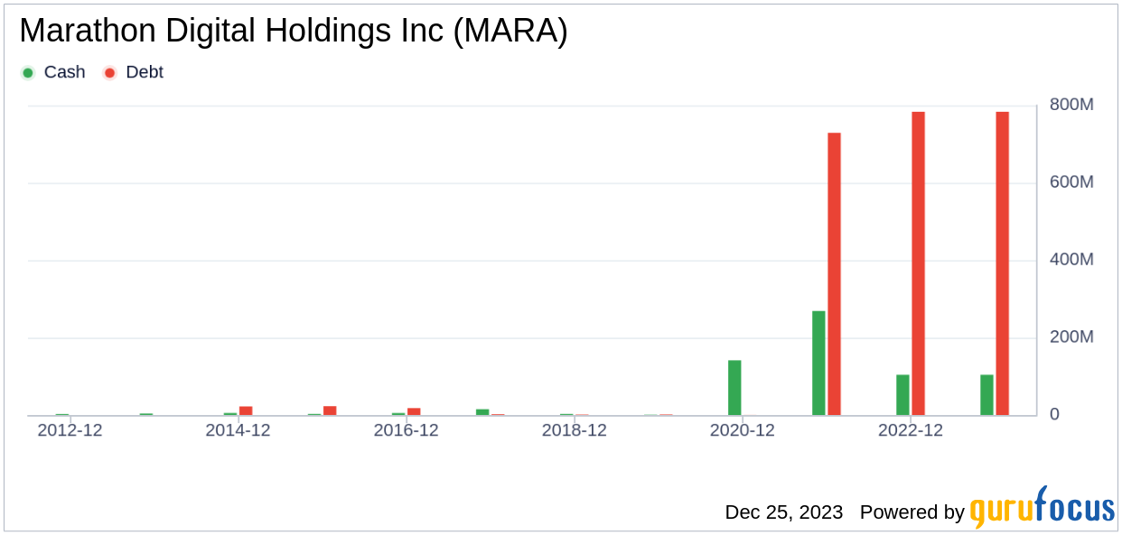Click the date text Dec 25, 2023
1122x535 pixels.
click(x=784, y=512)
